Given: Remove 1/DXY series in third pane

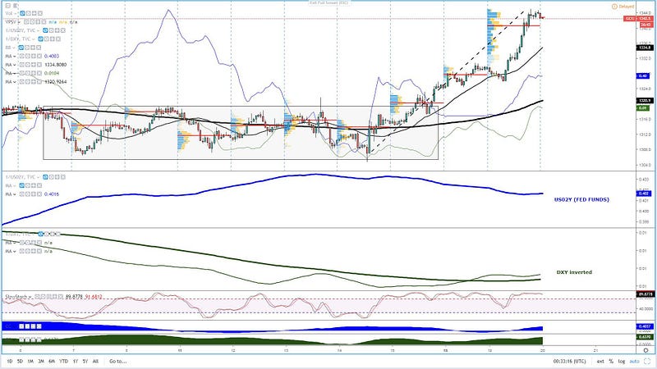Looking at the screenshot, I should 58,234.
